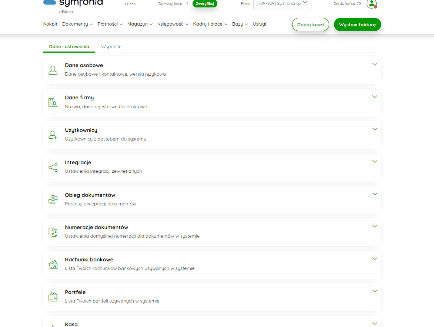This screenshot has height=327, width=434.
Task: Click the Wystaw fakturę button
Action: (x=357, y=25)
